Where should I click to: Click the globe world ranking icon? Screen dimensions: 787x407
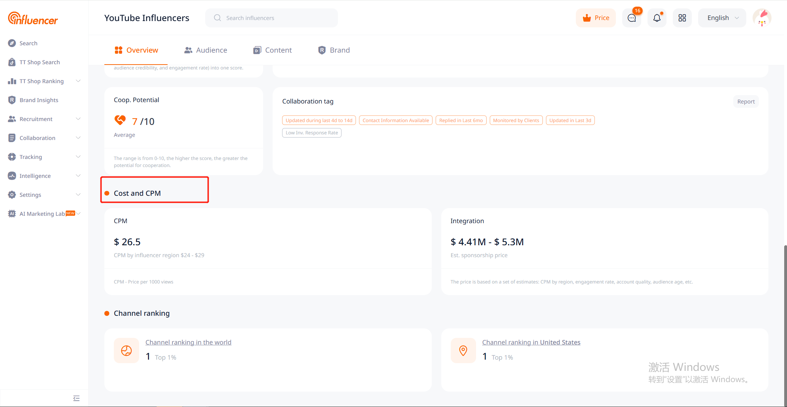tap(126, 351)
